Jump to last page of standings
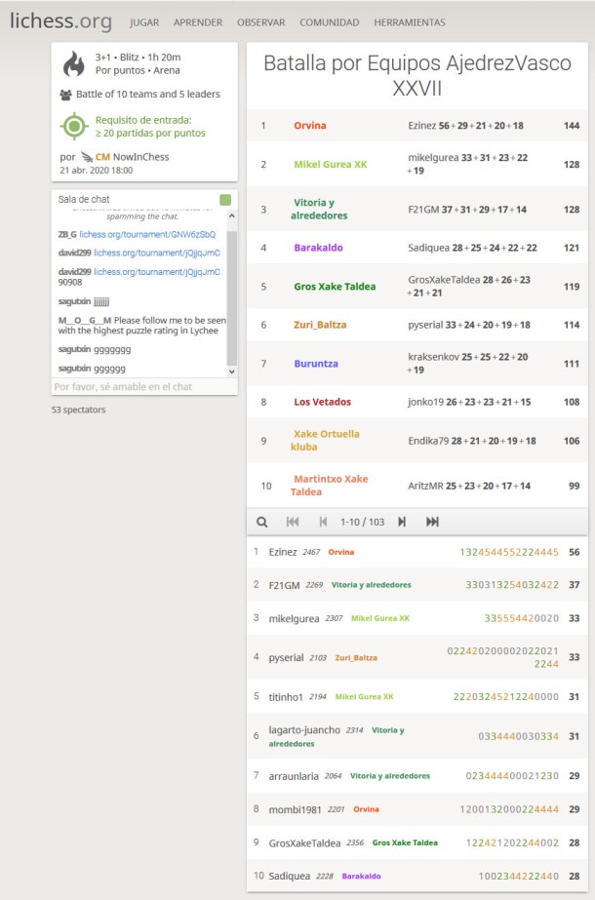The image size is (595, 900). 432,522
